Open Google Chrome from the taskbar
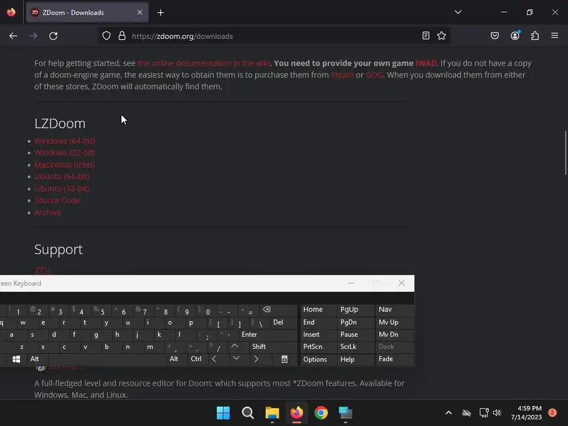 321,413
